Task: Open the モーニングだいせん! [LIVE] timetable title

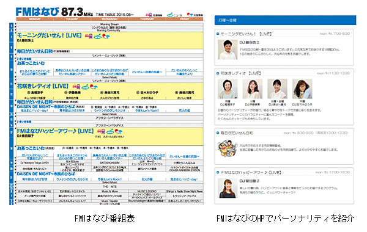Action: (49, 35)
